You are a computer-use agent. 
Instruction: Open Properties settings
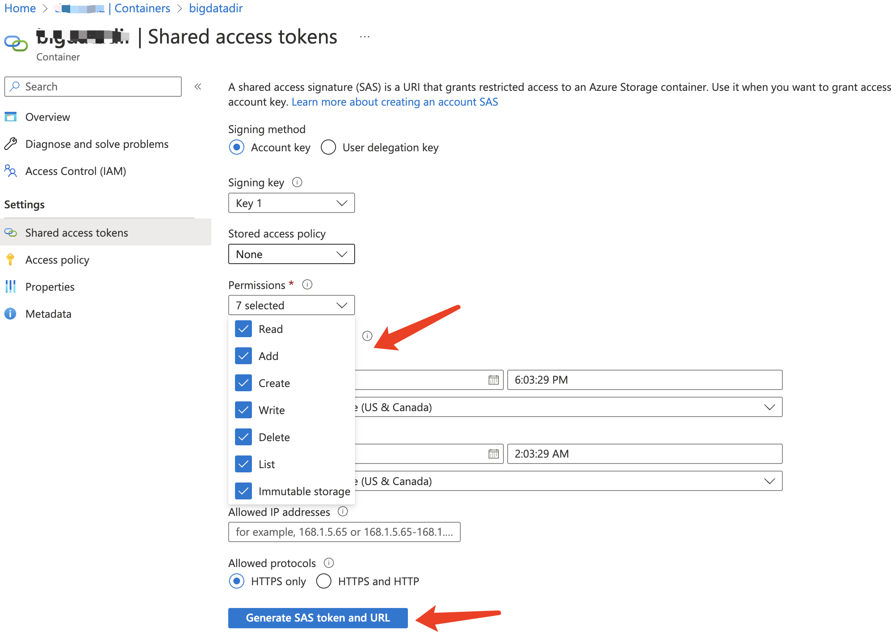50,287
